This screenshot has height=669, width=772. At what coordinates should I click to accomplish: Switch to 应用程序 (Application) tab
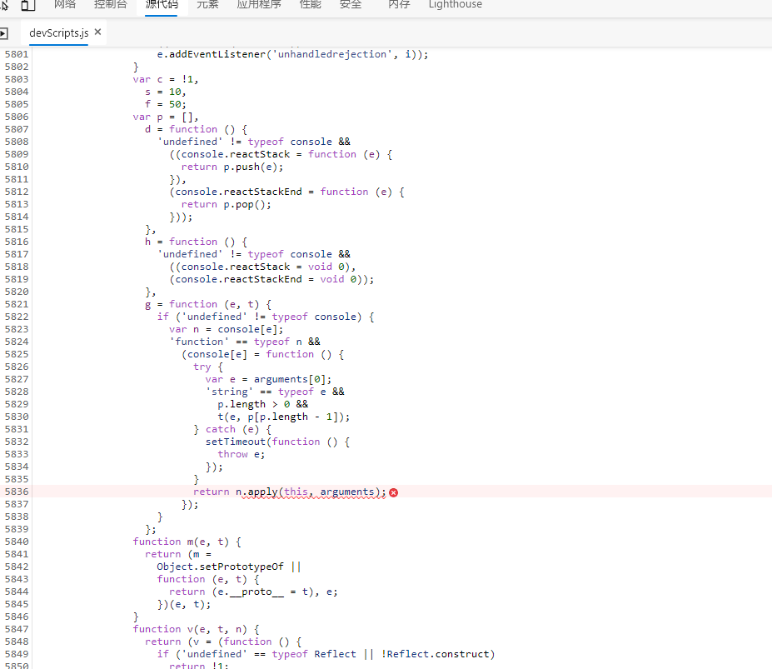click(x=259, y=4)
